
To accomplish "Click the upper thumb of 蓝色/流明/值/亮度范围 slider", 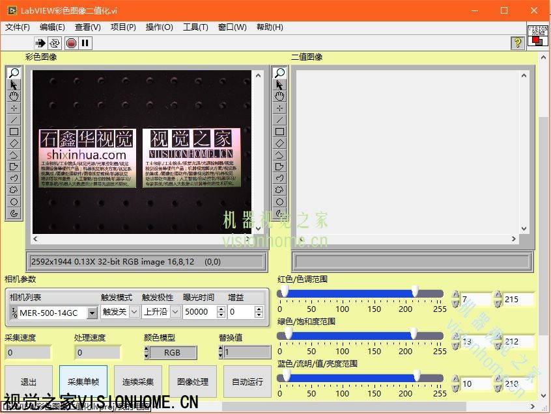I will tap(417, 376).
